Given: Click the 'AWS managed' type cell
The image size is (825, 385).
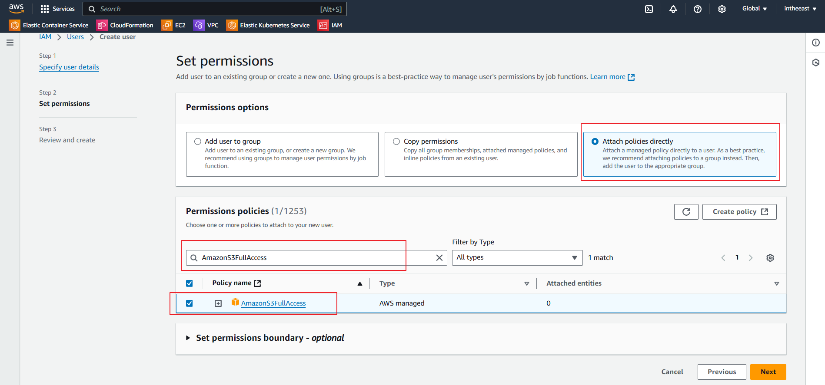Looking at the screenshot, I should (x=402, y=303).
